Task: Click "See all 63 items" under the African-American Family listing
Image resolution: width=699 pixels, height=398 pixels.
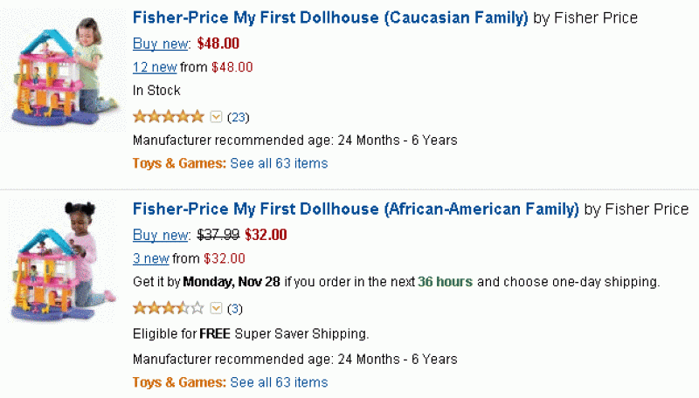Action: (x=279, y=382)
